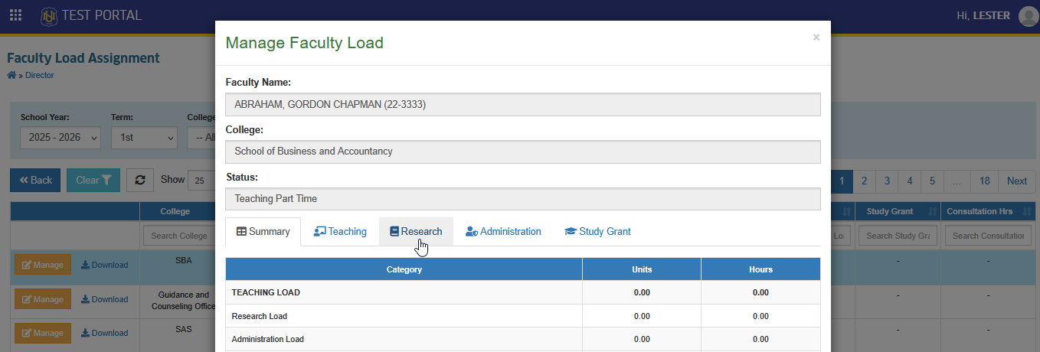Click the Units column header

tap(642, 269)
